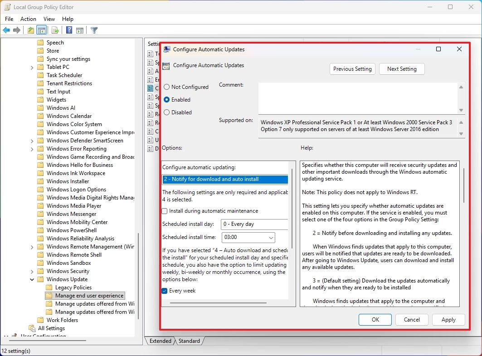Image resolution: width=482 pixels, height=356 pixels.
Task: Click the Apply button
Action: pyautogui.click(x=448, y=320)
